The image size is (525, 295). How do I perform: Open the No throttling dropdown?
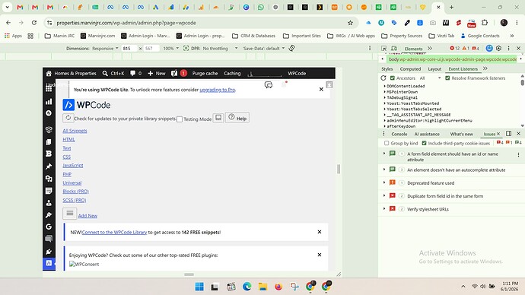point(220,49)
